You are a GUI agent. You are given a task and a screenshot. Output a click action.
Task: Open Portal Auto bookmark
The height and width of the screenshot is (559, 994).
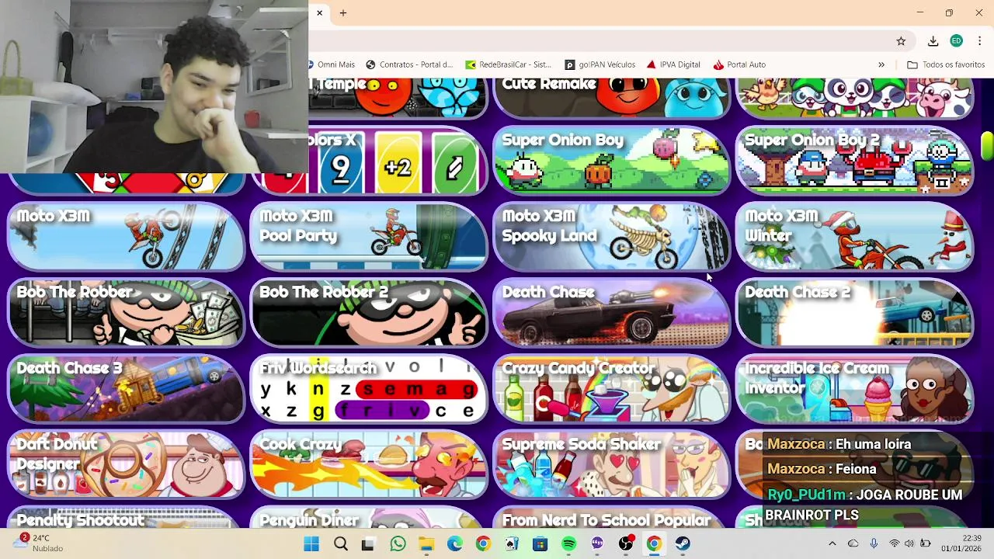[x=739, y=64]
